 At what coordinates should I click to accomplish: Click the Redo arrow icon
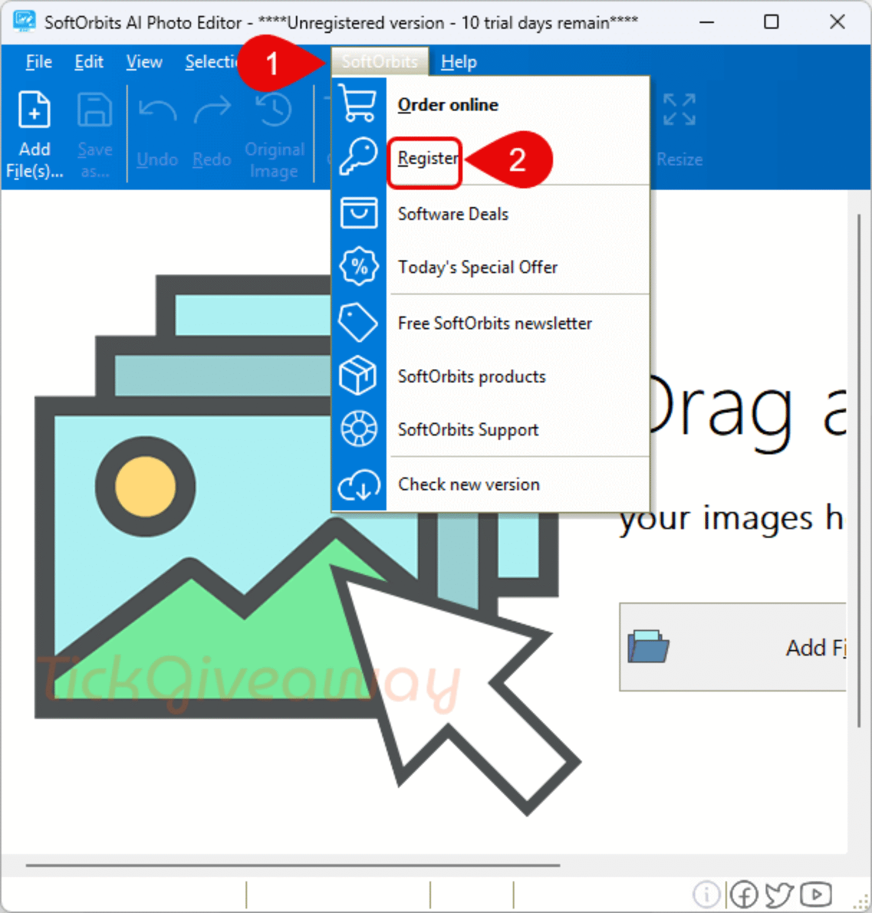click(x=212, y=110)
